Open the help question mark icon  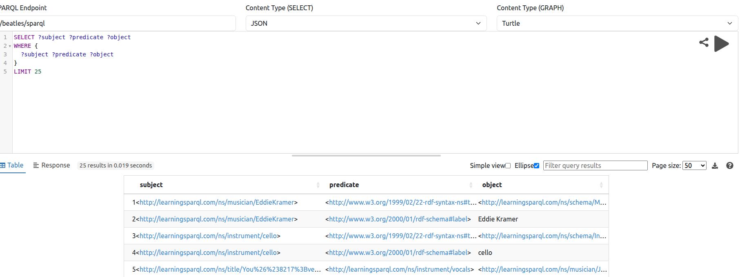pyautogui.click(x=730, y=165)
